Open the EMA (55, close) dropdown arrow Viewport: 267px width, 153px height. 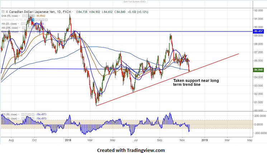point(19,16)
